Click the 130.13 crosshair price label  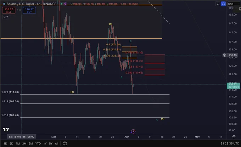click(232, 55)
